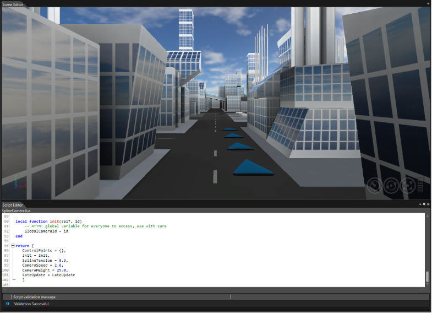Close the Script Editor panel

(428, 204)
